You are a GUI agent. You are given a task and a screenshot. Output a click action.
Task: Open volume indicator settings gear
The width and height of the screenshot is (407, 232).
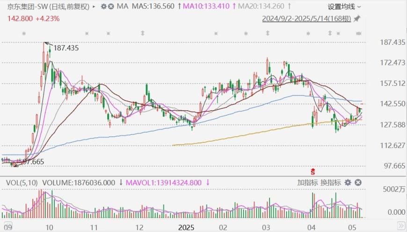click(x=348, y=183)
